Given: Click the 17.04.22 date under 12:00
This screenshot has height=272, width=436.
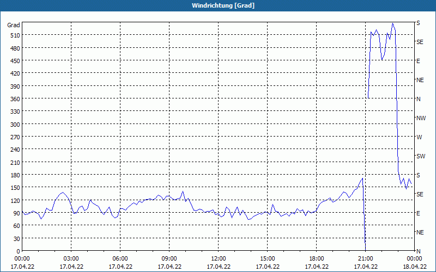Looking at the screenshot, I should (219, 267).
